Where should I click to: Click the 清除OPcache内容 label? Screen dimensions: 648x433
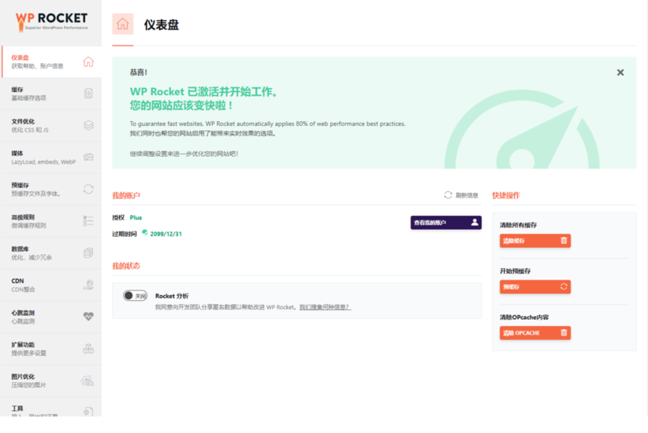coord(524,317)
